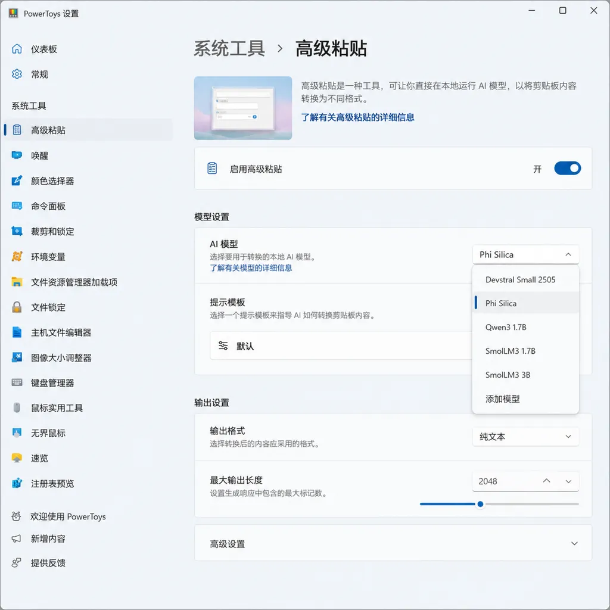Turn off the 启用高级粘贴 switch

click(567, 168)
